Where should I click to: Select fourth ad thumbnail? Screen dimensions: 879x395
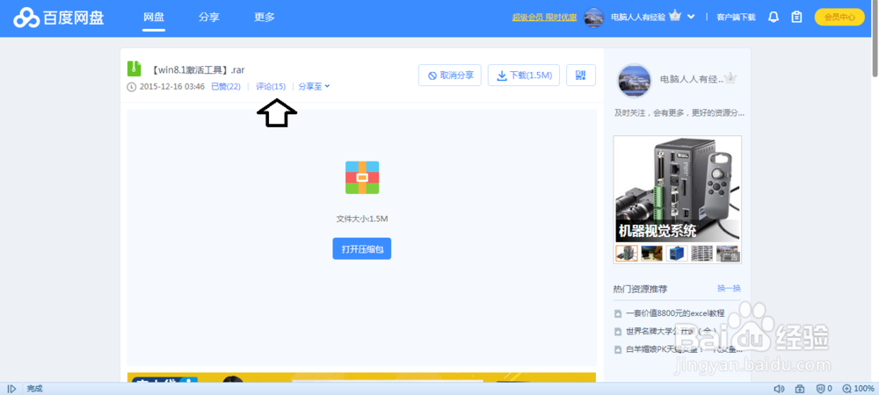tap(702, 253)
